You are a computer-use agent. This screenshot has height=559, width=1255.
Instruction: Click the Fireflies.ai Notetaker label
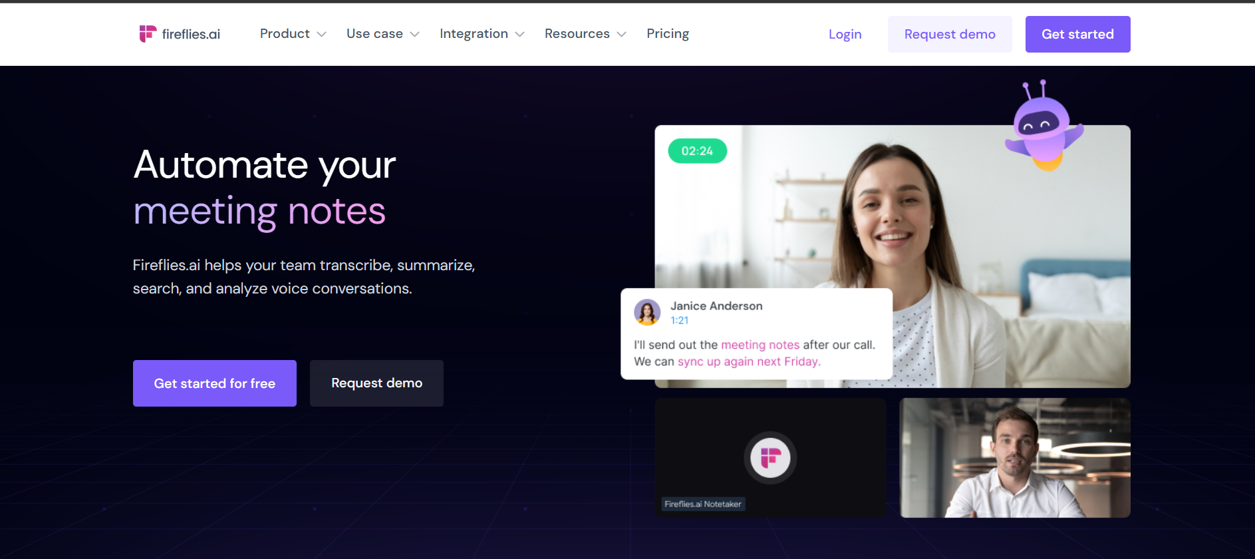click(x=703, y=504)
